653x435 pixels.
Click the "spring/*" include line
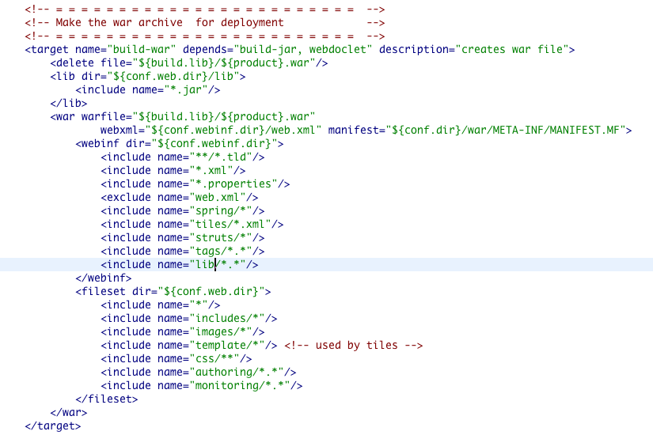pos(182,210)
